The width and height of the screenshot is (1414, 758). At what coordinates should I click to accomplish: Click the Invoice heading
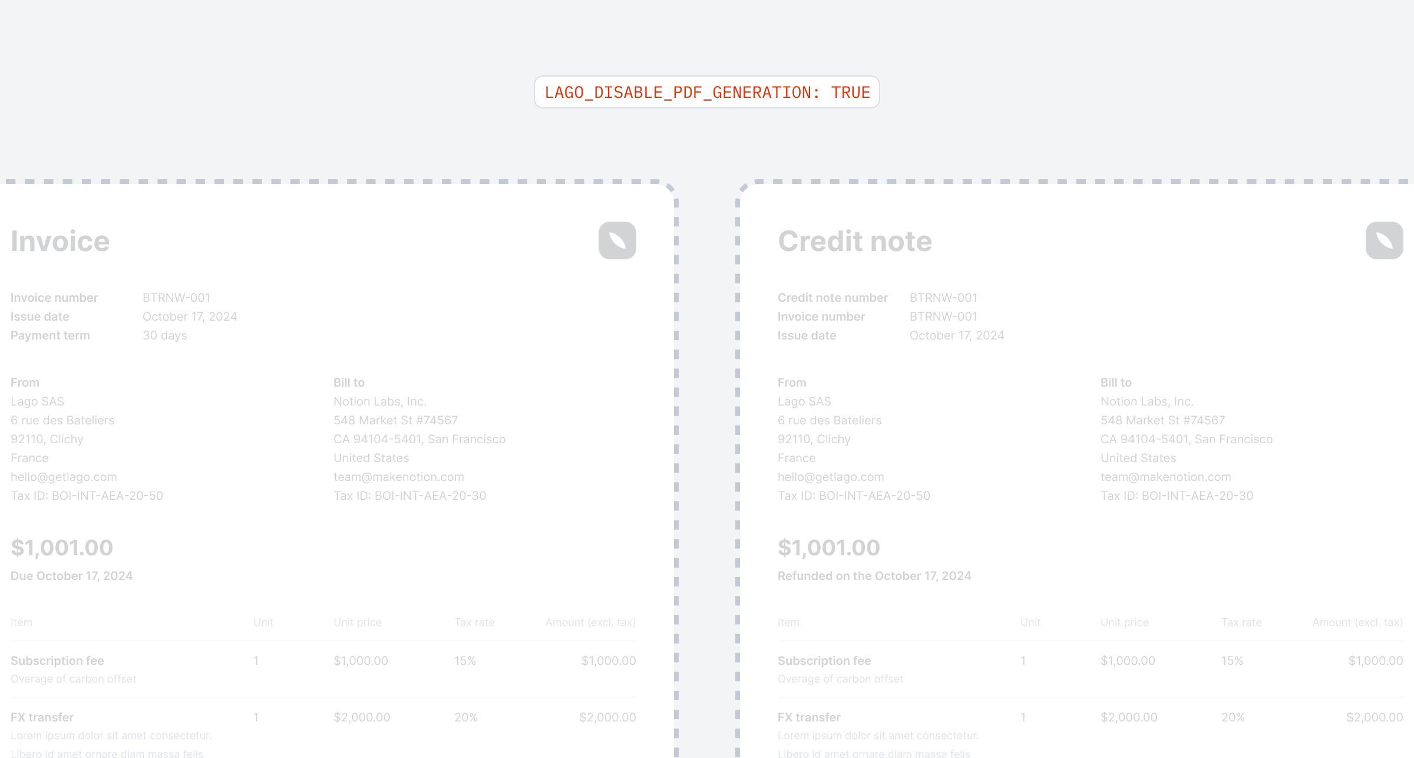coord(60,241)
